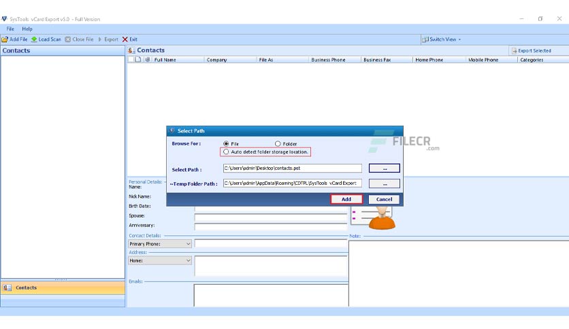Select the File radio button
569x329 pixels.
[226, 143]
